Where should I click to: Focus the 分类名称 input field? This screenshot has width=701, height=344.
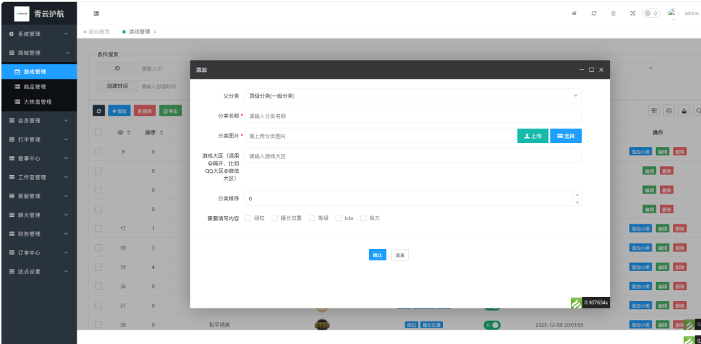[x=413, y=116]
